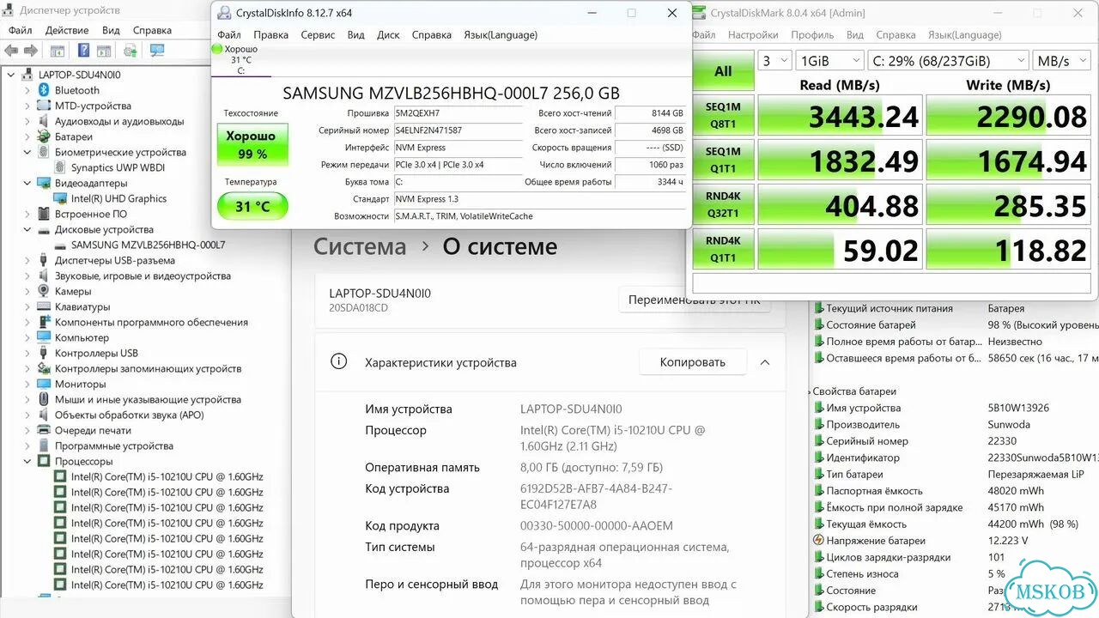
Task: Click the computer icon beside LAPTOP-SDU4N0I0 root node
Action: pos(28,75)
